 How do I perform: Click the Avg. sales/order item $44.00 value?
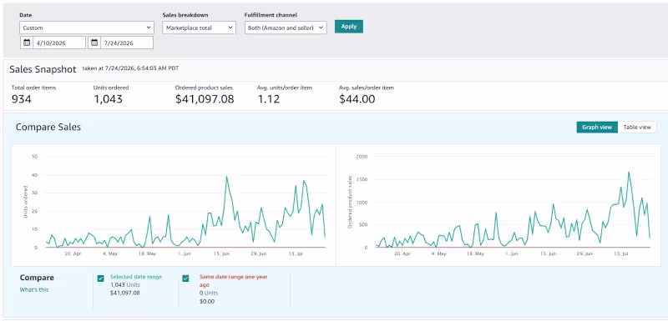pyautogui.click(x=357, y=99)
